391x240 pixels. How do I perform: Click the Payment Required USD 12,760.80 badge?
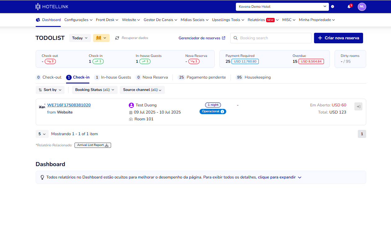245,61
